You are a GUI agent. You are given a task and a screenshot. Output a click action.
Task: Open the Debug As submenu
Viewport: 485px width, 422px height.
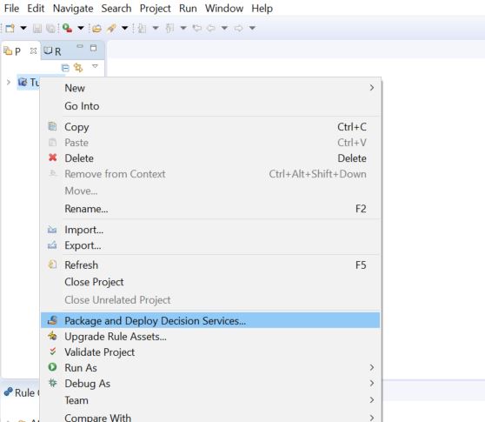click(210, 384)
